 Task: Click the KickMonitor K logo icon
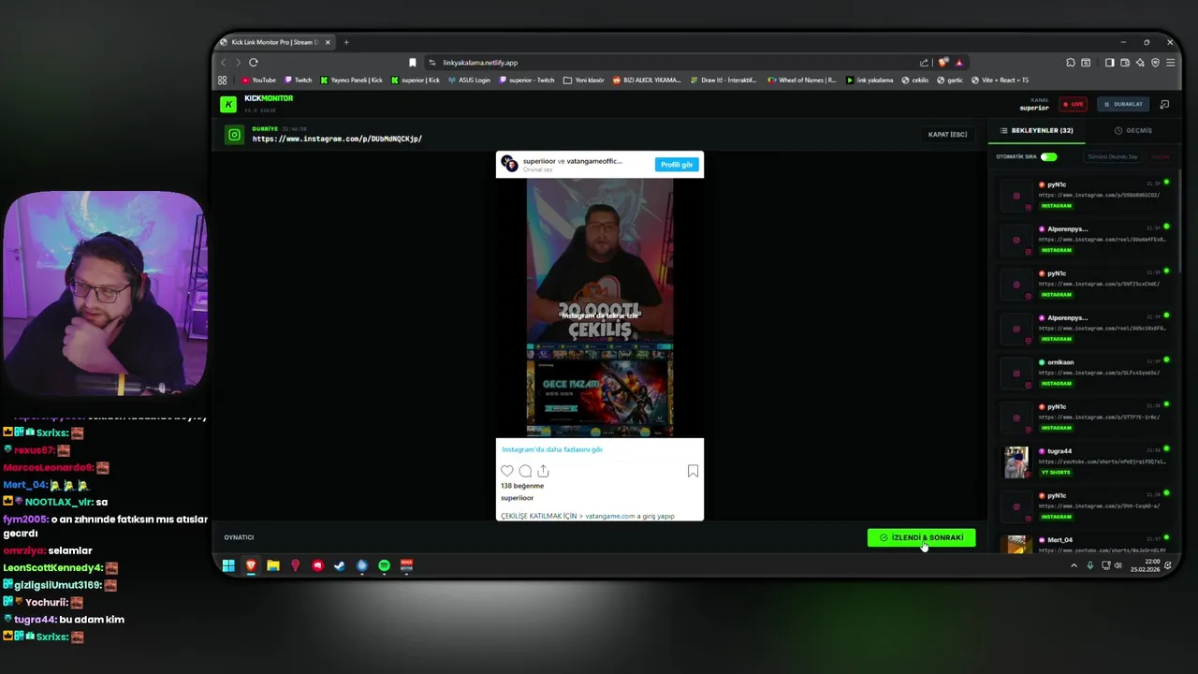coord(228,104)
